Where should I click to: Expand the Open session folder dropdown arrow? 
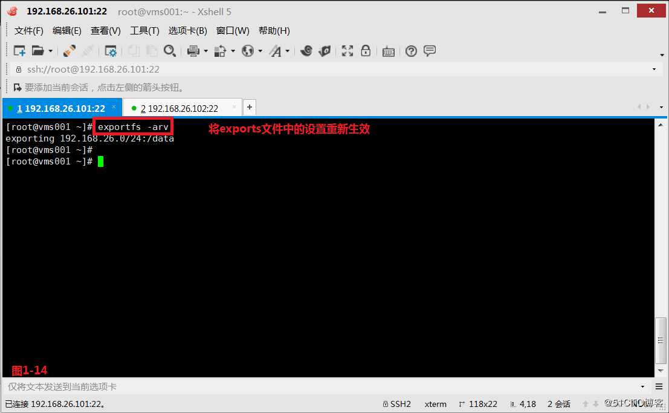coord(50,51)
